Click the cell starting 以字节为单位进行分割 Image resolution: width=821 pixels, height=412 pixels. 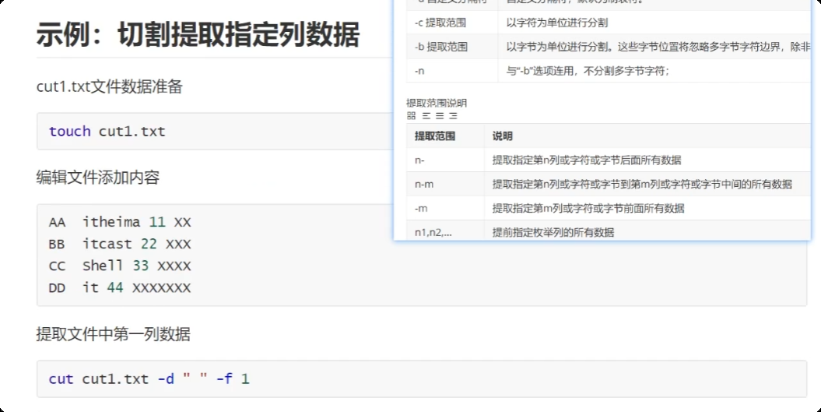[654, 47]
